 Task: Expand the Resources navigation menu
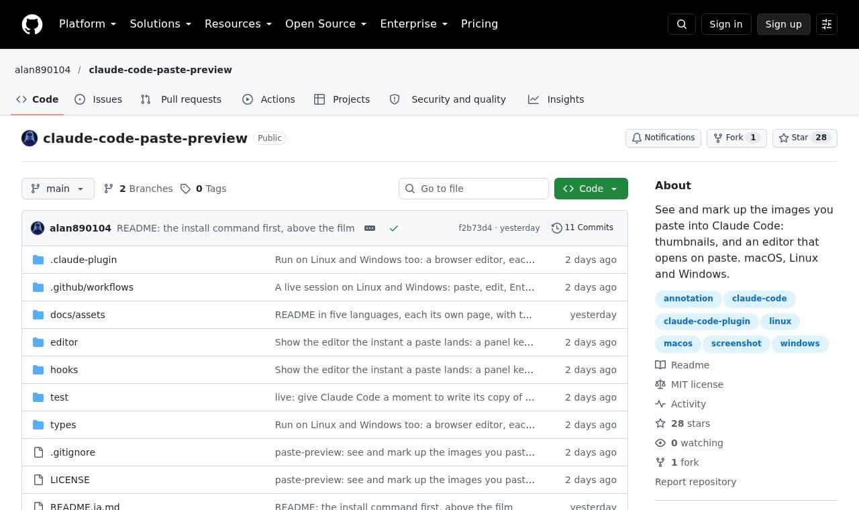238,24
